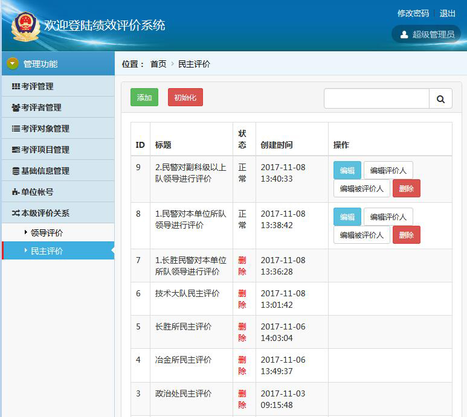Click 修改密码 link in header
Image resolution: width=467 pixels, height=417 pixels.
[413, 13]
